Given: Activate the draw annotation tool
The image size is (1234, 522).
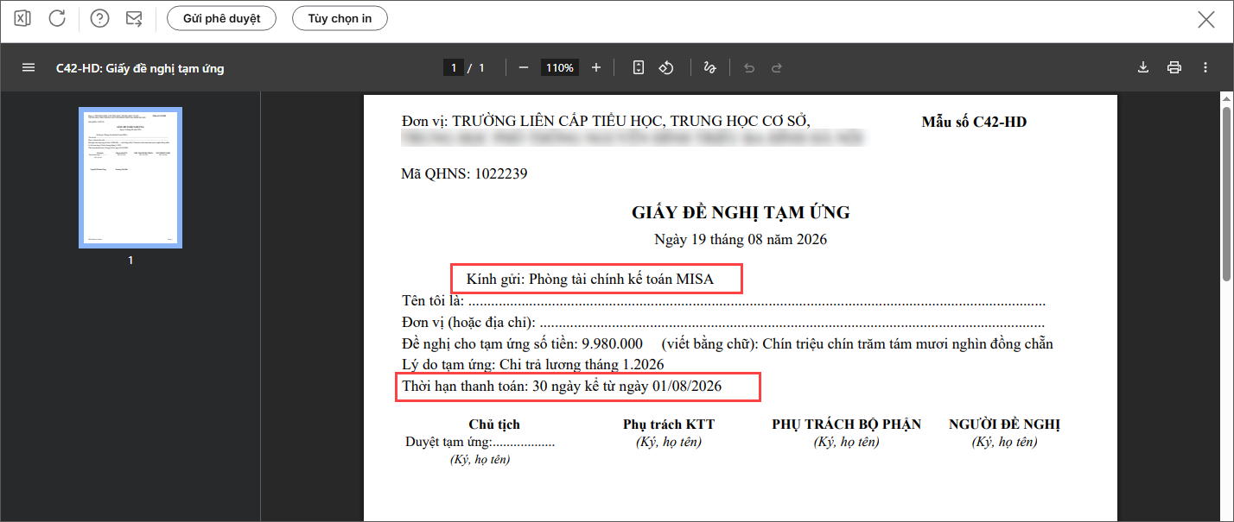Looking at the screenshot, I should (x=710, y=67).
